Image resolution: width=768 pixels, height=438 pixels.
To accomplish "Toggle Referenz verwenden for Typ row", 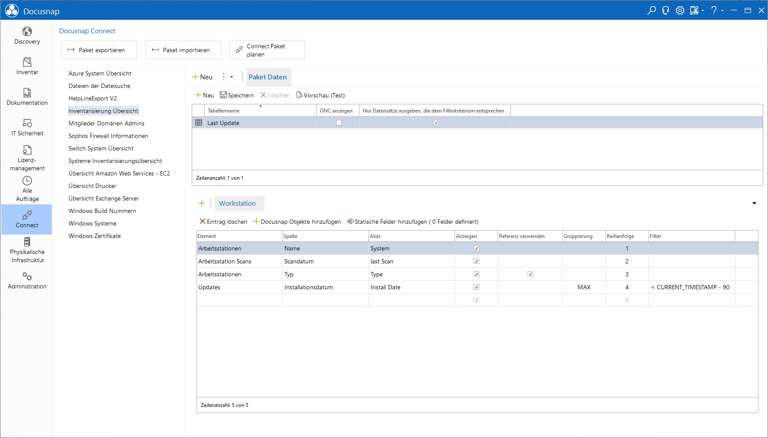I will point(530,274).
